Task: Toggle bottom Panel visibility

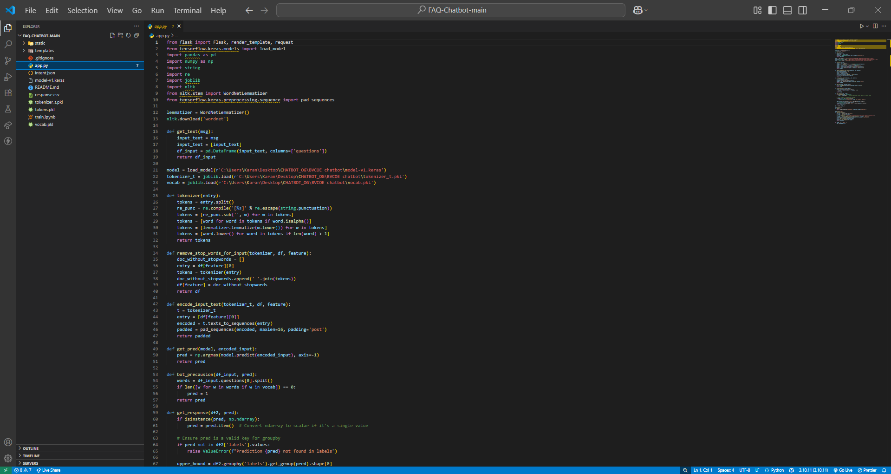Action: pos(787,10)
